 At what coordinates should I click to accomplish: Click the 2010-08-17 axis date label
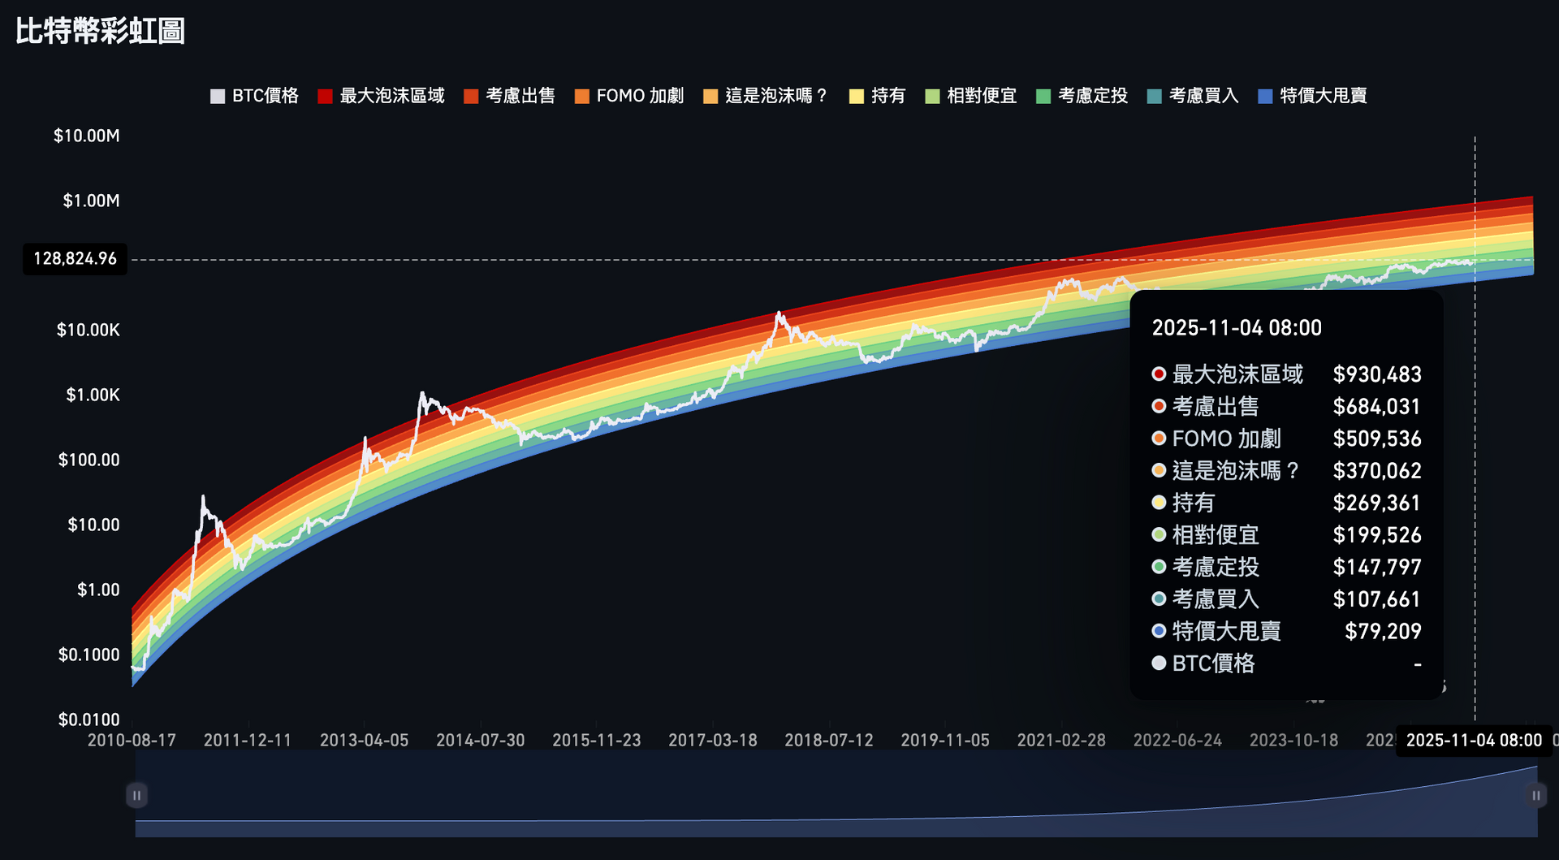pos(132,740)
